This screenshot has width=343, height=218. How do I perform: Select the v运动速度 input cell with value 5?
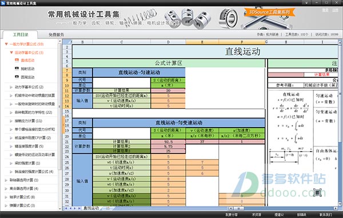click(x=168, y=101)
